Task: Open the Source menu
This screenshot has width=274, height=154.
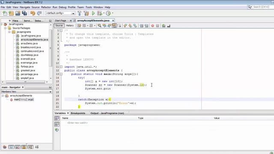Action: point(36,7)
